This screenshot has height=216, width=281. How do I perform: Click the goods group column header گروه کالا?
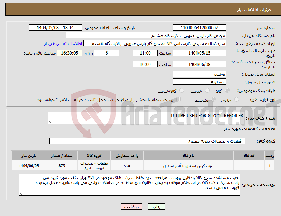pyautogui.click(x=94, y=156)
